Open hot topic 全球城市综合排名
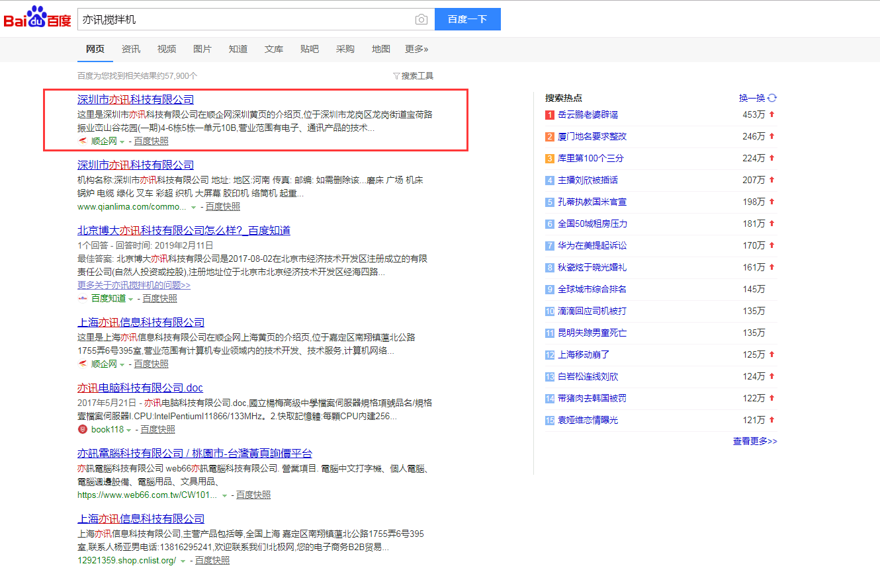This screenshot has height=570, width=880. click(x=592, y=290)
